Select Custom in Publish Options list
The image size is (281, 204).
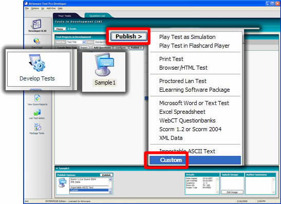pos(89,190)
